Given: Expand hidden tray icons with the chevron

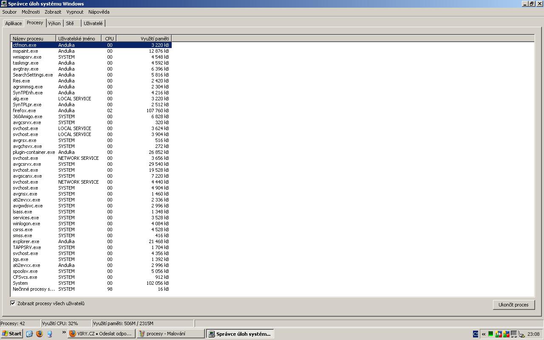Looking at the screenshot, I should tap(484, 334).
